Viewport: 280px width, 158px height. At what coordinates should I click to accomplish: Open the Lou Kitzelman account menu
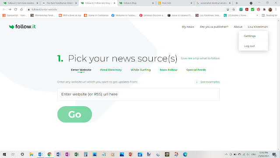coord(258,27)
